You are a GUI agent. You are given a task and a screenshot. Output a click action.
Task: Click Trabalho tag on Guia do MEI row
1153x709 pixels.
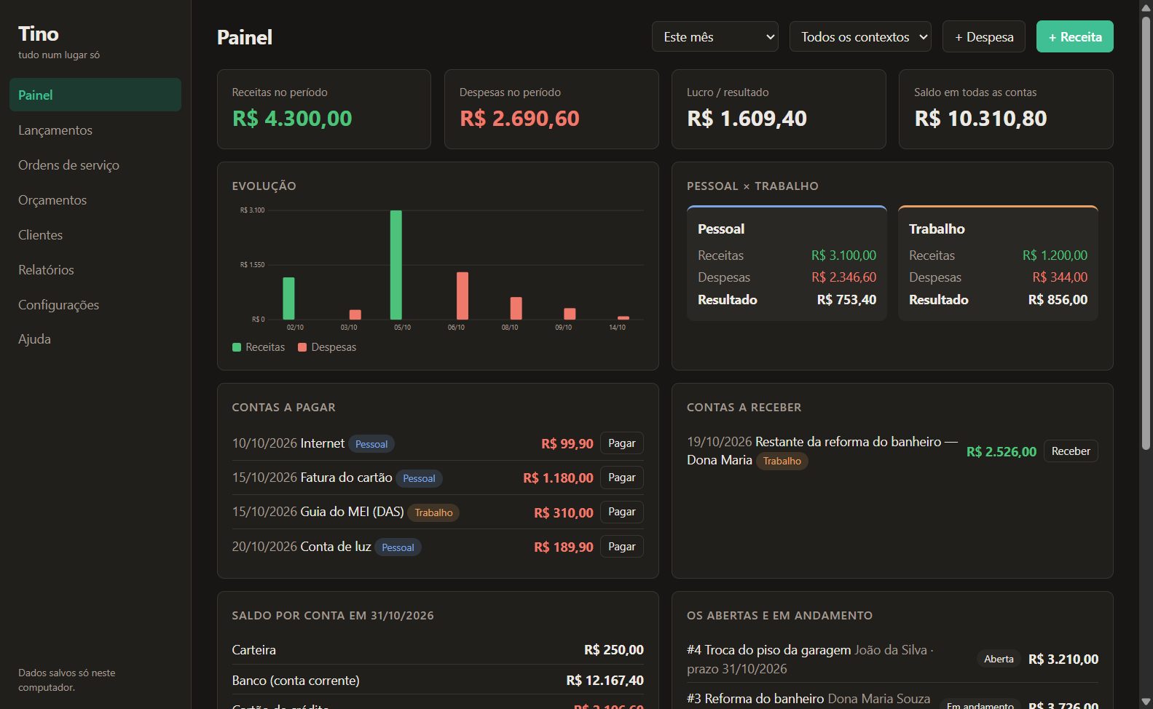pyautogui.click(x=433, y=512)
